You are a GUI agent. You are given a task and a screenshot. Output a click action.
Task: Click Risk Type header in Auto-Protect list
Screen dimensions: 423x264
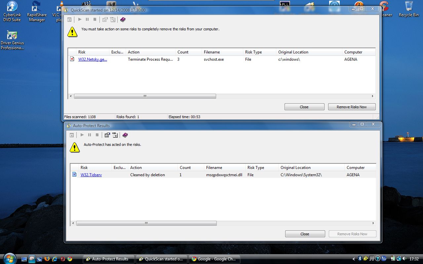click(x=262, y=168)
